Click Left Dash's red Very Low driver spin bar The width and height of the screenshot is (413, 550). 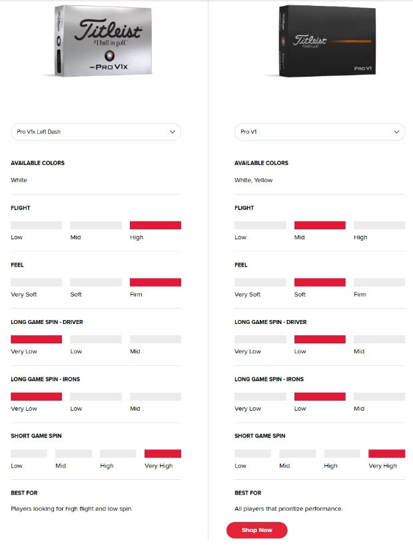click(x=36, y=339)
